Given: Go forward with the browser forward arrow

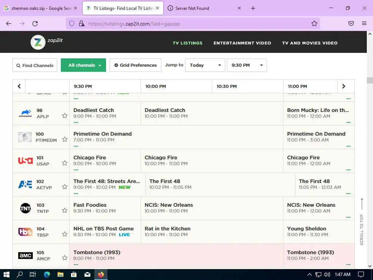Looking at the screenshot, I should pyautogui.click(x=22, y=24).
